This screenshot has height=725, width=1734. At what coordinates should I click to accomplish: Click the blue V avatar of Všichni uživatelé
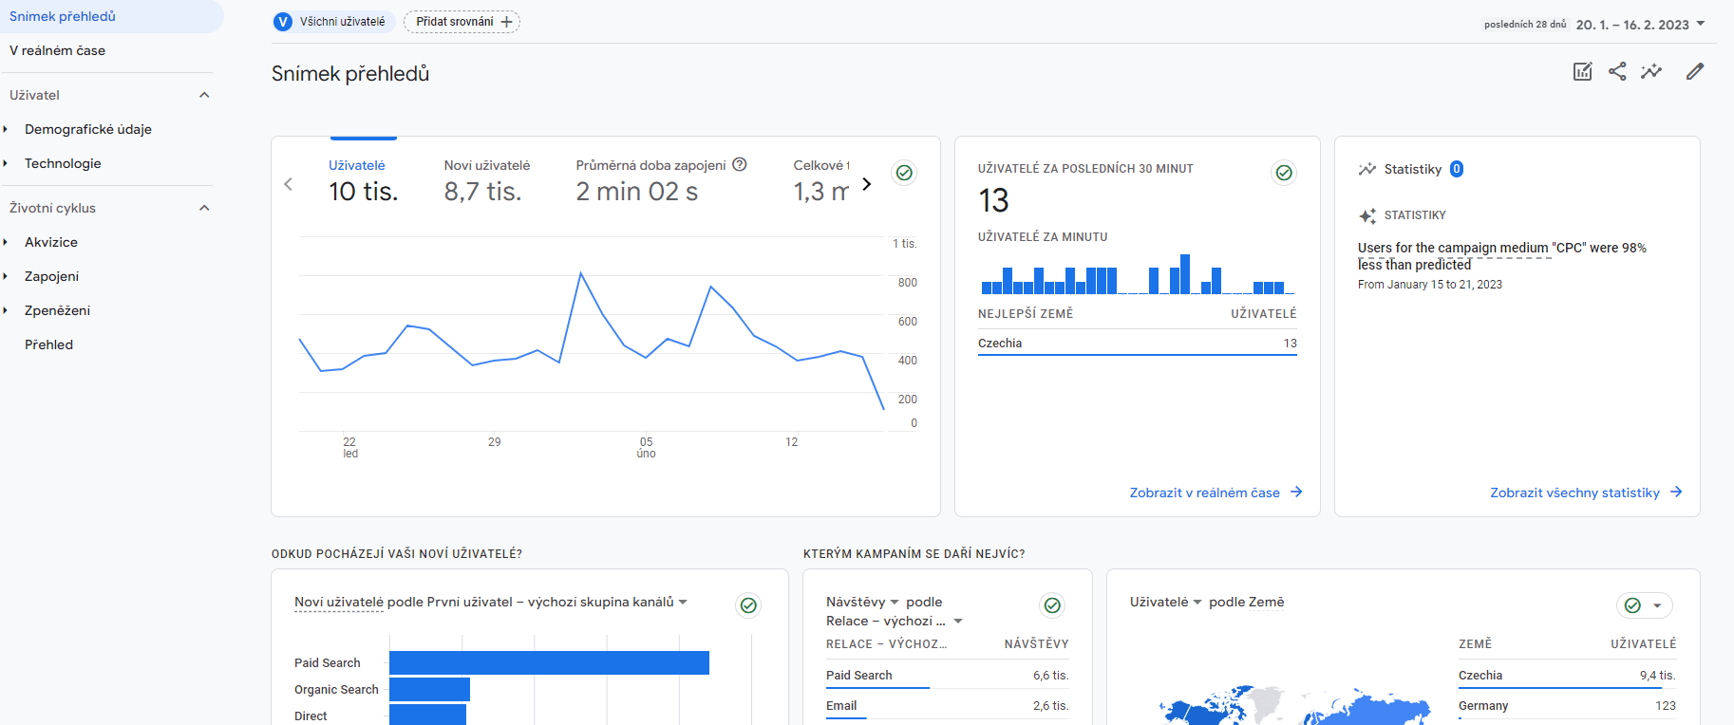[x=283, y=22]
